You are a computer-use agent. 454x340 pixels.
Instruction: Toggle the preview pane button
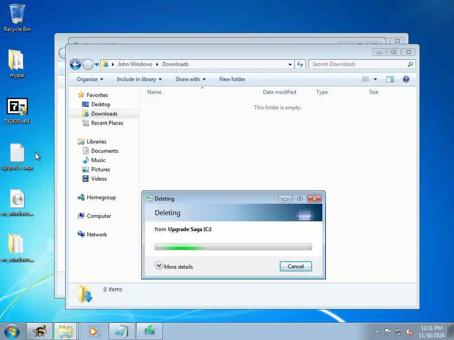[390, 79]
